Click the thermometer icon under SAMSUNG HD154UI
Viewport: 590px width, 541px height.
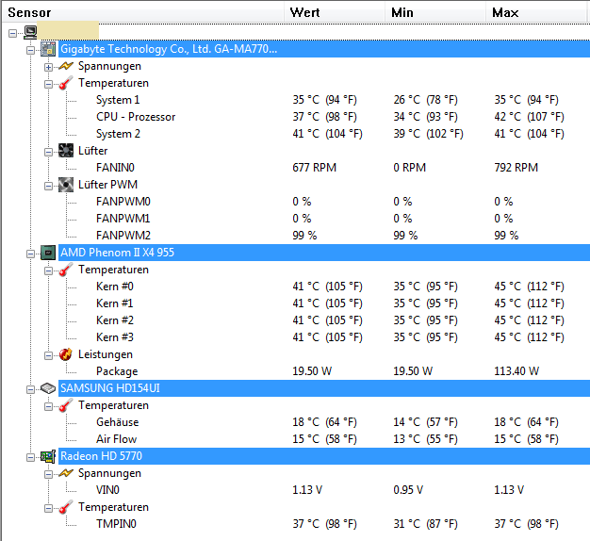(66, 405)
